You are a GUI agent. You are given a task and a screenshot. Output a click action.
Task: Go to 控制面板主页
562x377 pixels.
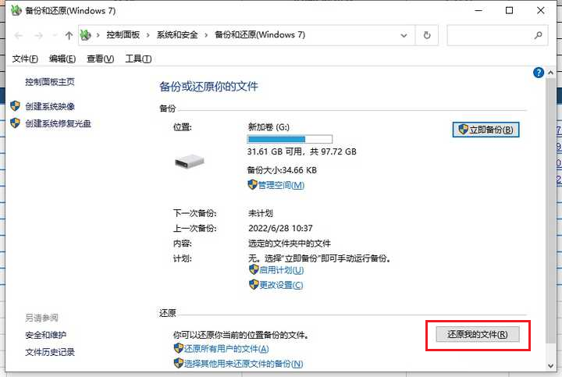[x=50, y=82]
